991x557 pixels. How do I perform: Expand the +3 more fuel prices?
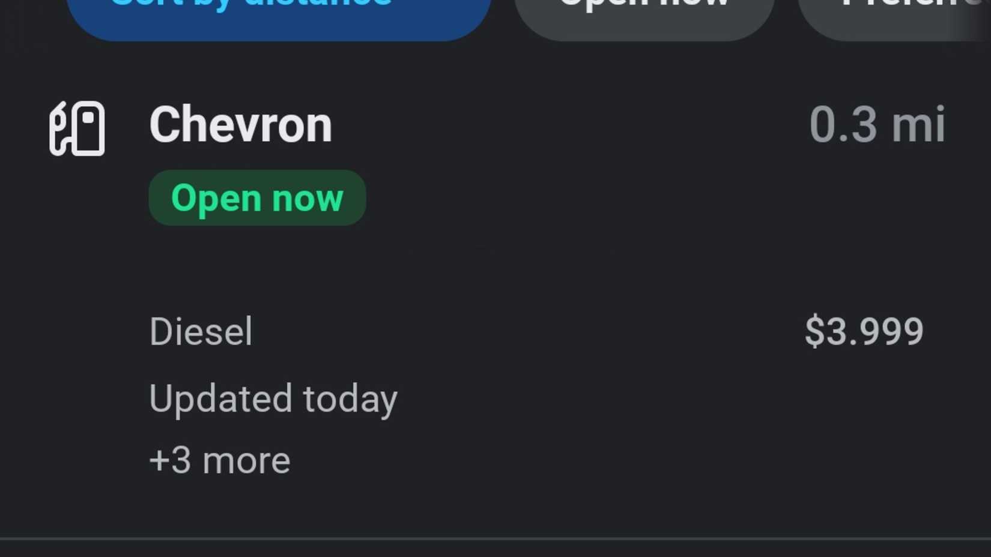coord(220,460)
